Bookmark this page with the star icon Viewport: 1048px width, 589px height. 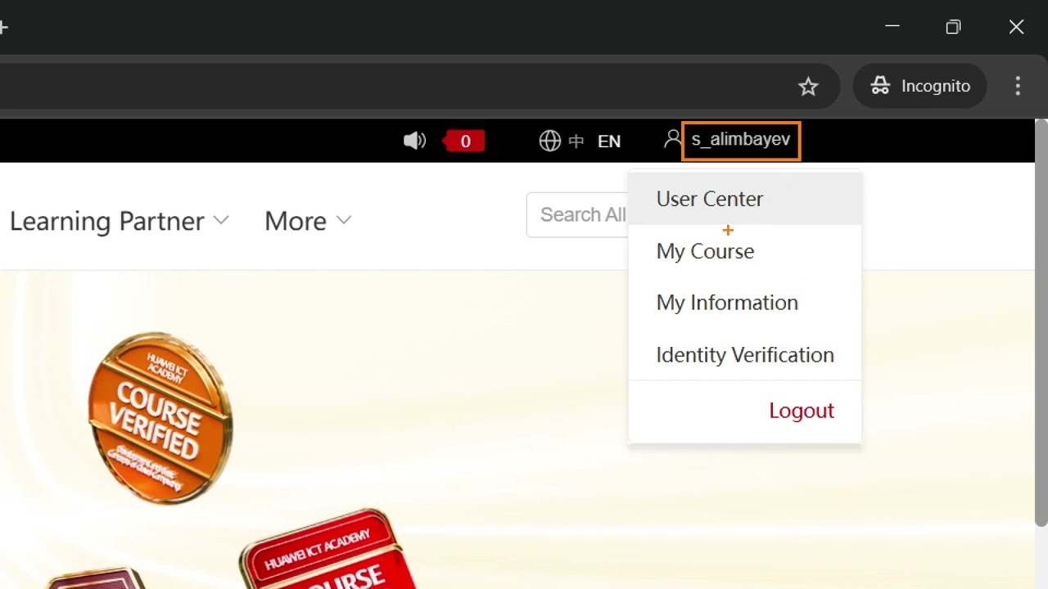click(x=808, y=87)
